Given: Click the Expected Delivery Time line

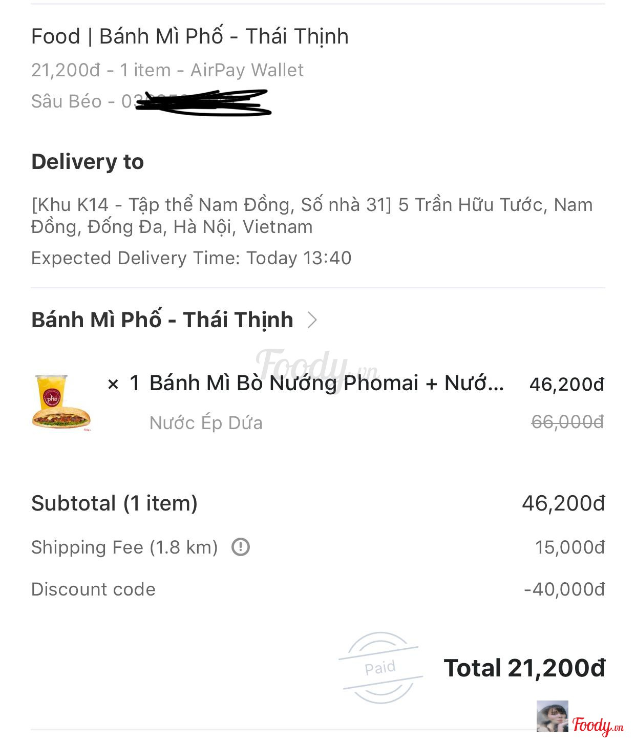Looking at the screenshot, I should (x=191, y=258).
